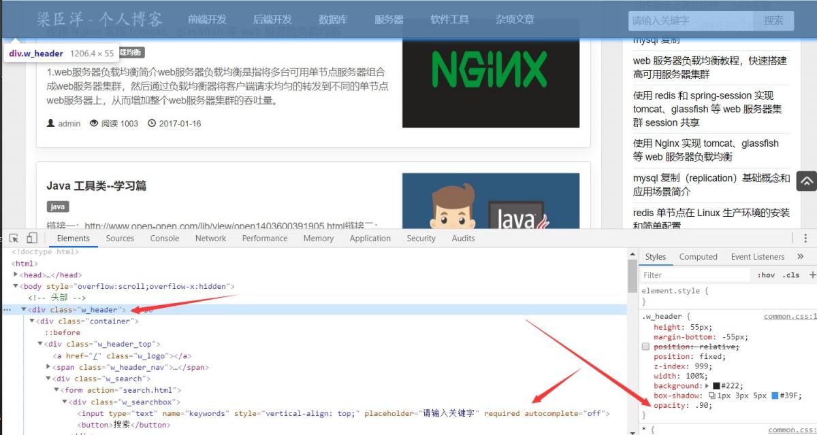
Task: Collapse the div w_header_top node
Action: tap(40, 344)
